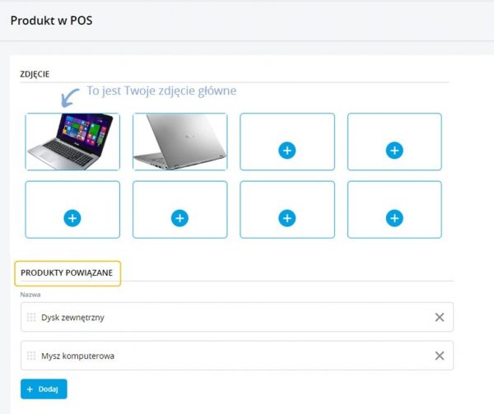494x414 pixels.
Task: Click the ZDJĘCIE section heading
Action: click(35, 74)
